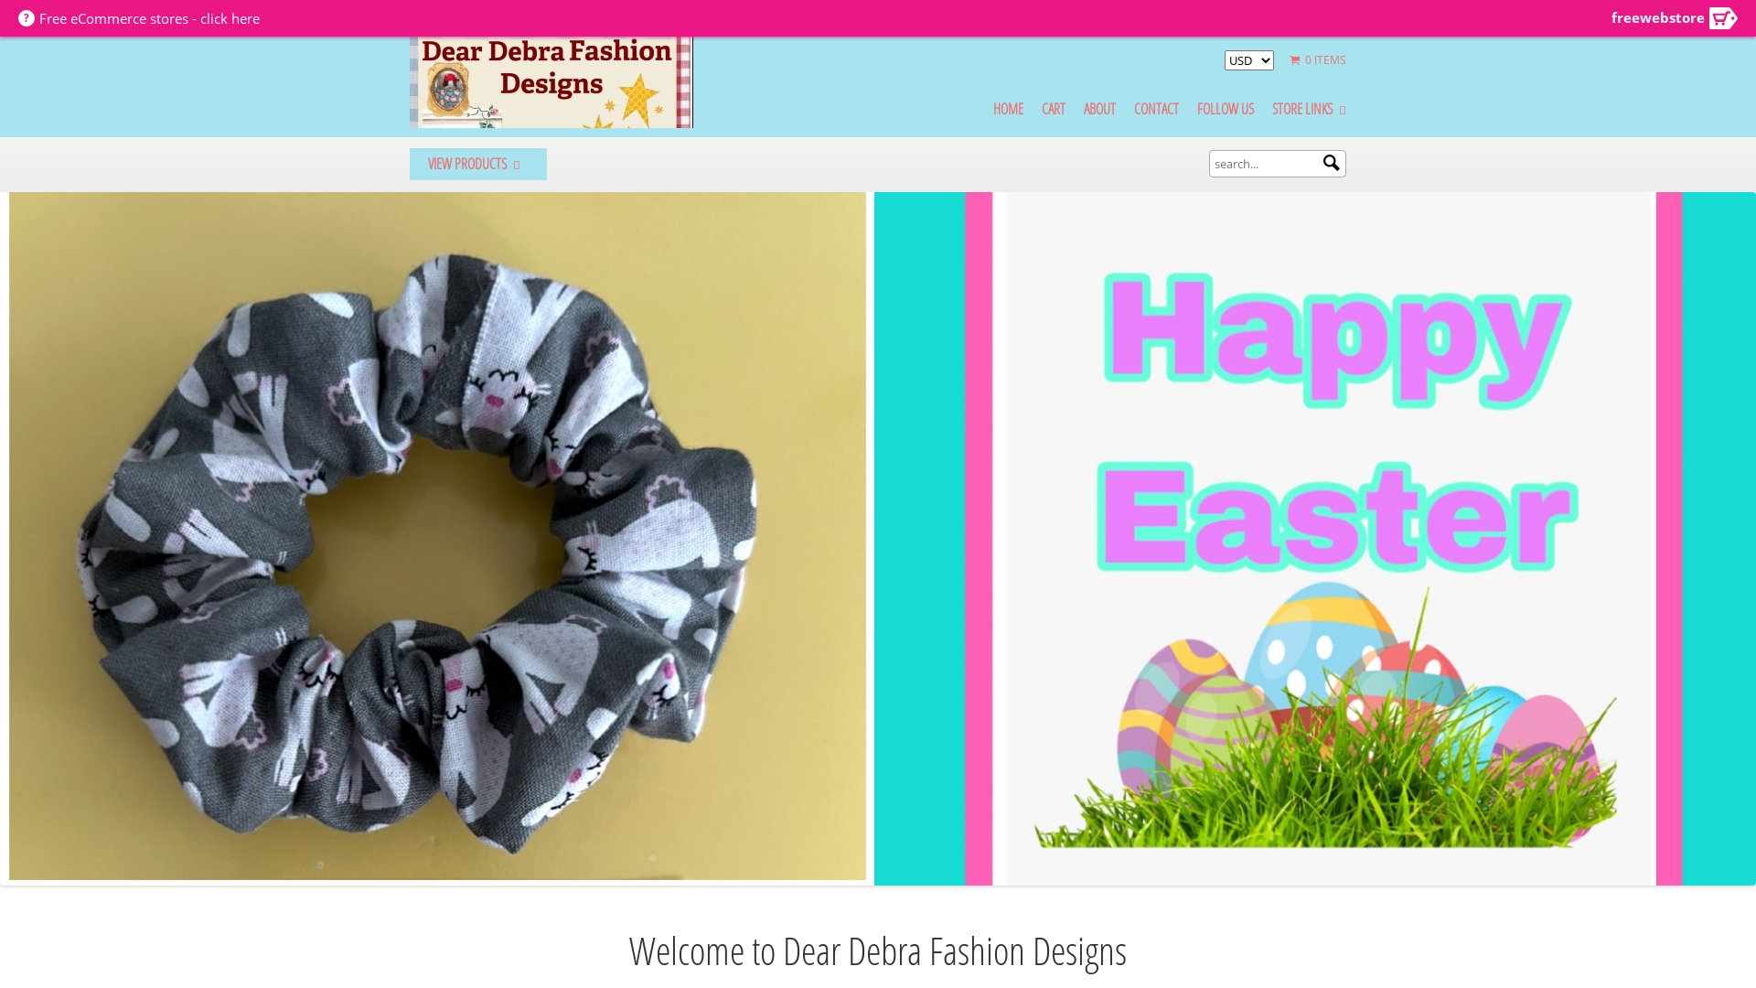Open the Contact page
The width and height of the screenshot is (1756, 988).
point(1156,109)
